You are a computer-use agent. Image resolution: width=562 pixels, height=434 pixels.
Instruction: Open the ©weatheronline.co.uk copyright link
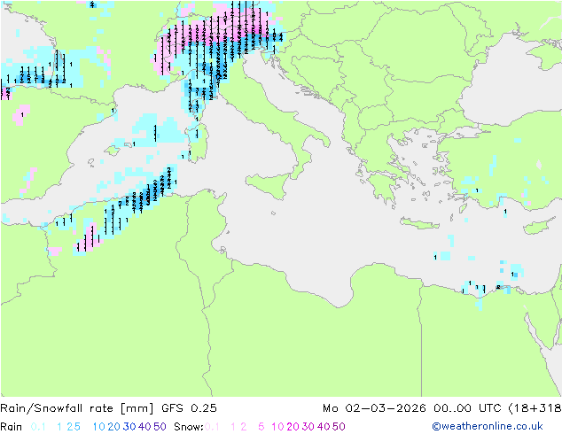(x=488, y=426)
